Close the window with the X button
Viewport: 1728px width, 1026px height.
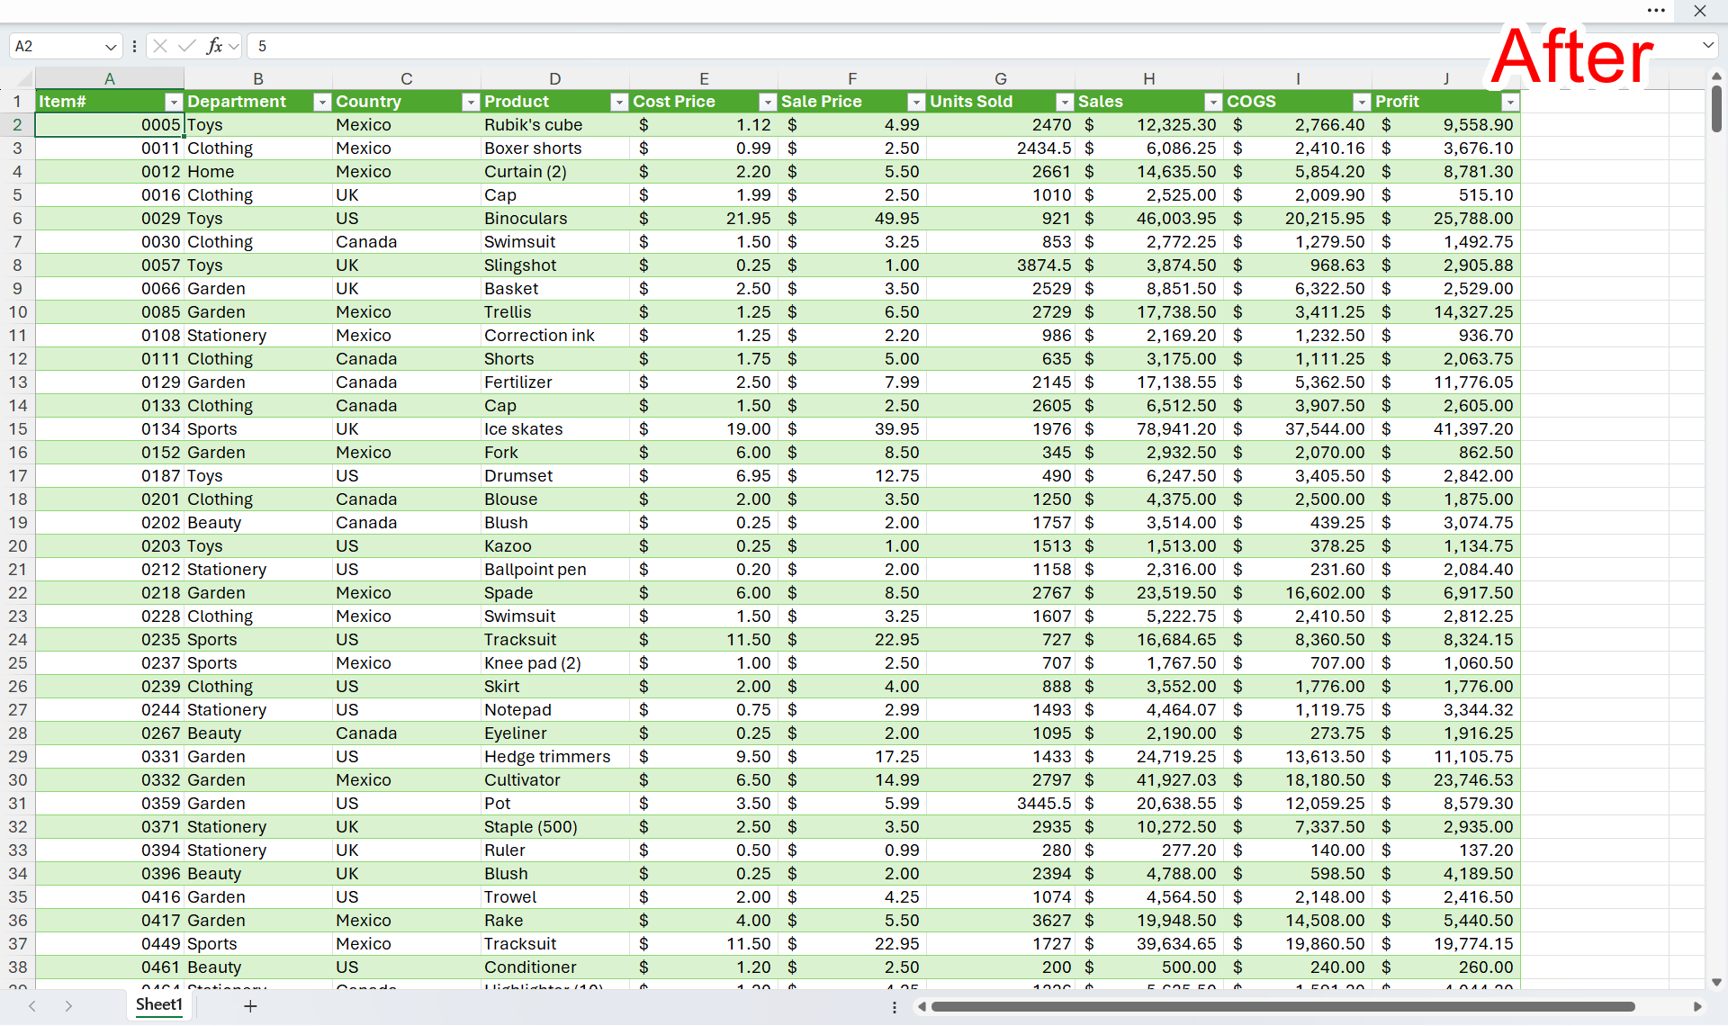pyautogui.click(x=1700, y=11)
